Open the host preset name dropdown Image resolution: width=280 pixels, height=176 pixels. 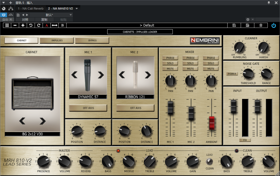point(71,15)
